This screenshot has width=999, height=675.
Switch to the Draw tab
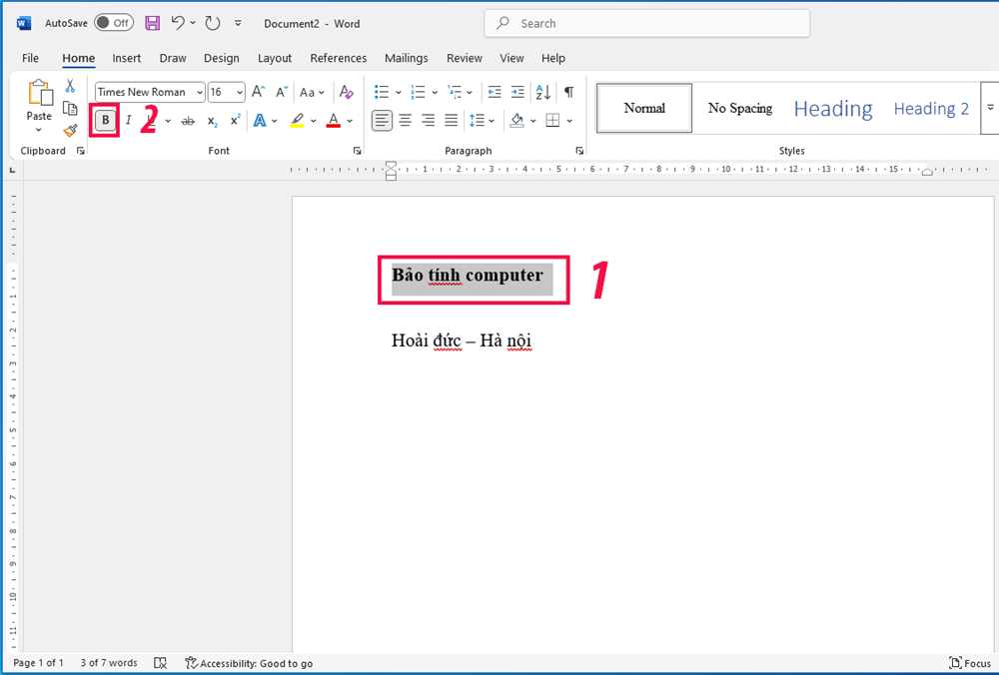(x=173, y=58)
